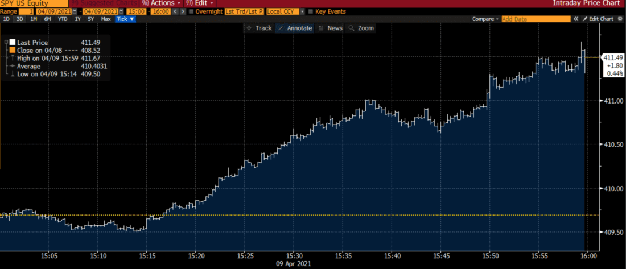Click the 408.52 close value in legend
This screenshot has width=626, height=269.
90,50
